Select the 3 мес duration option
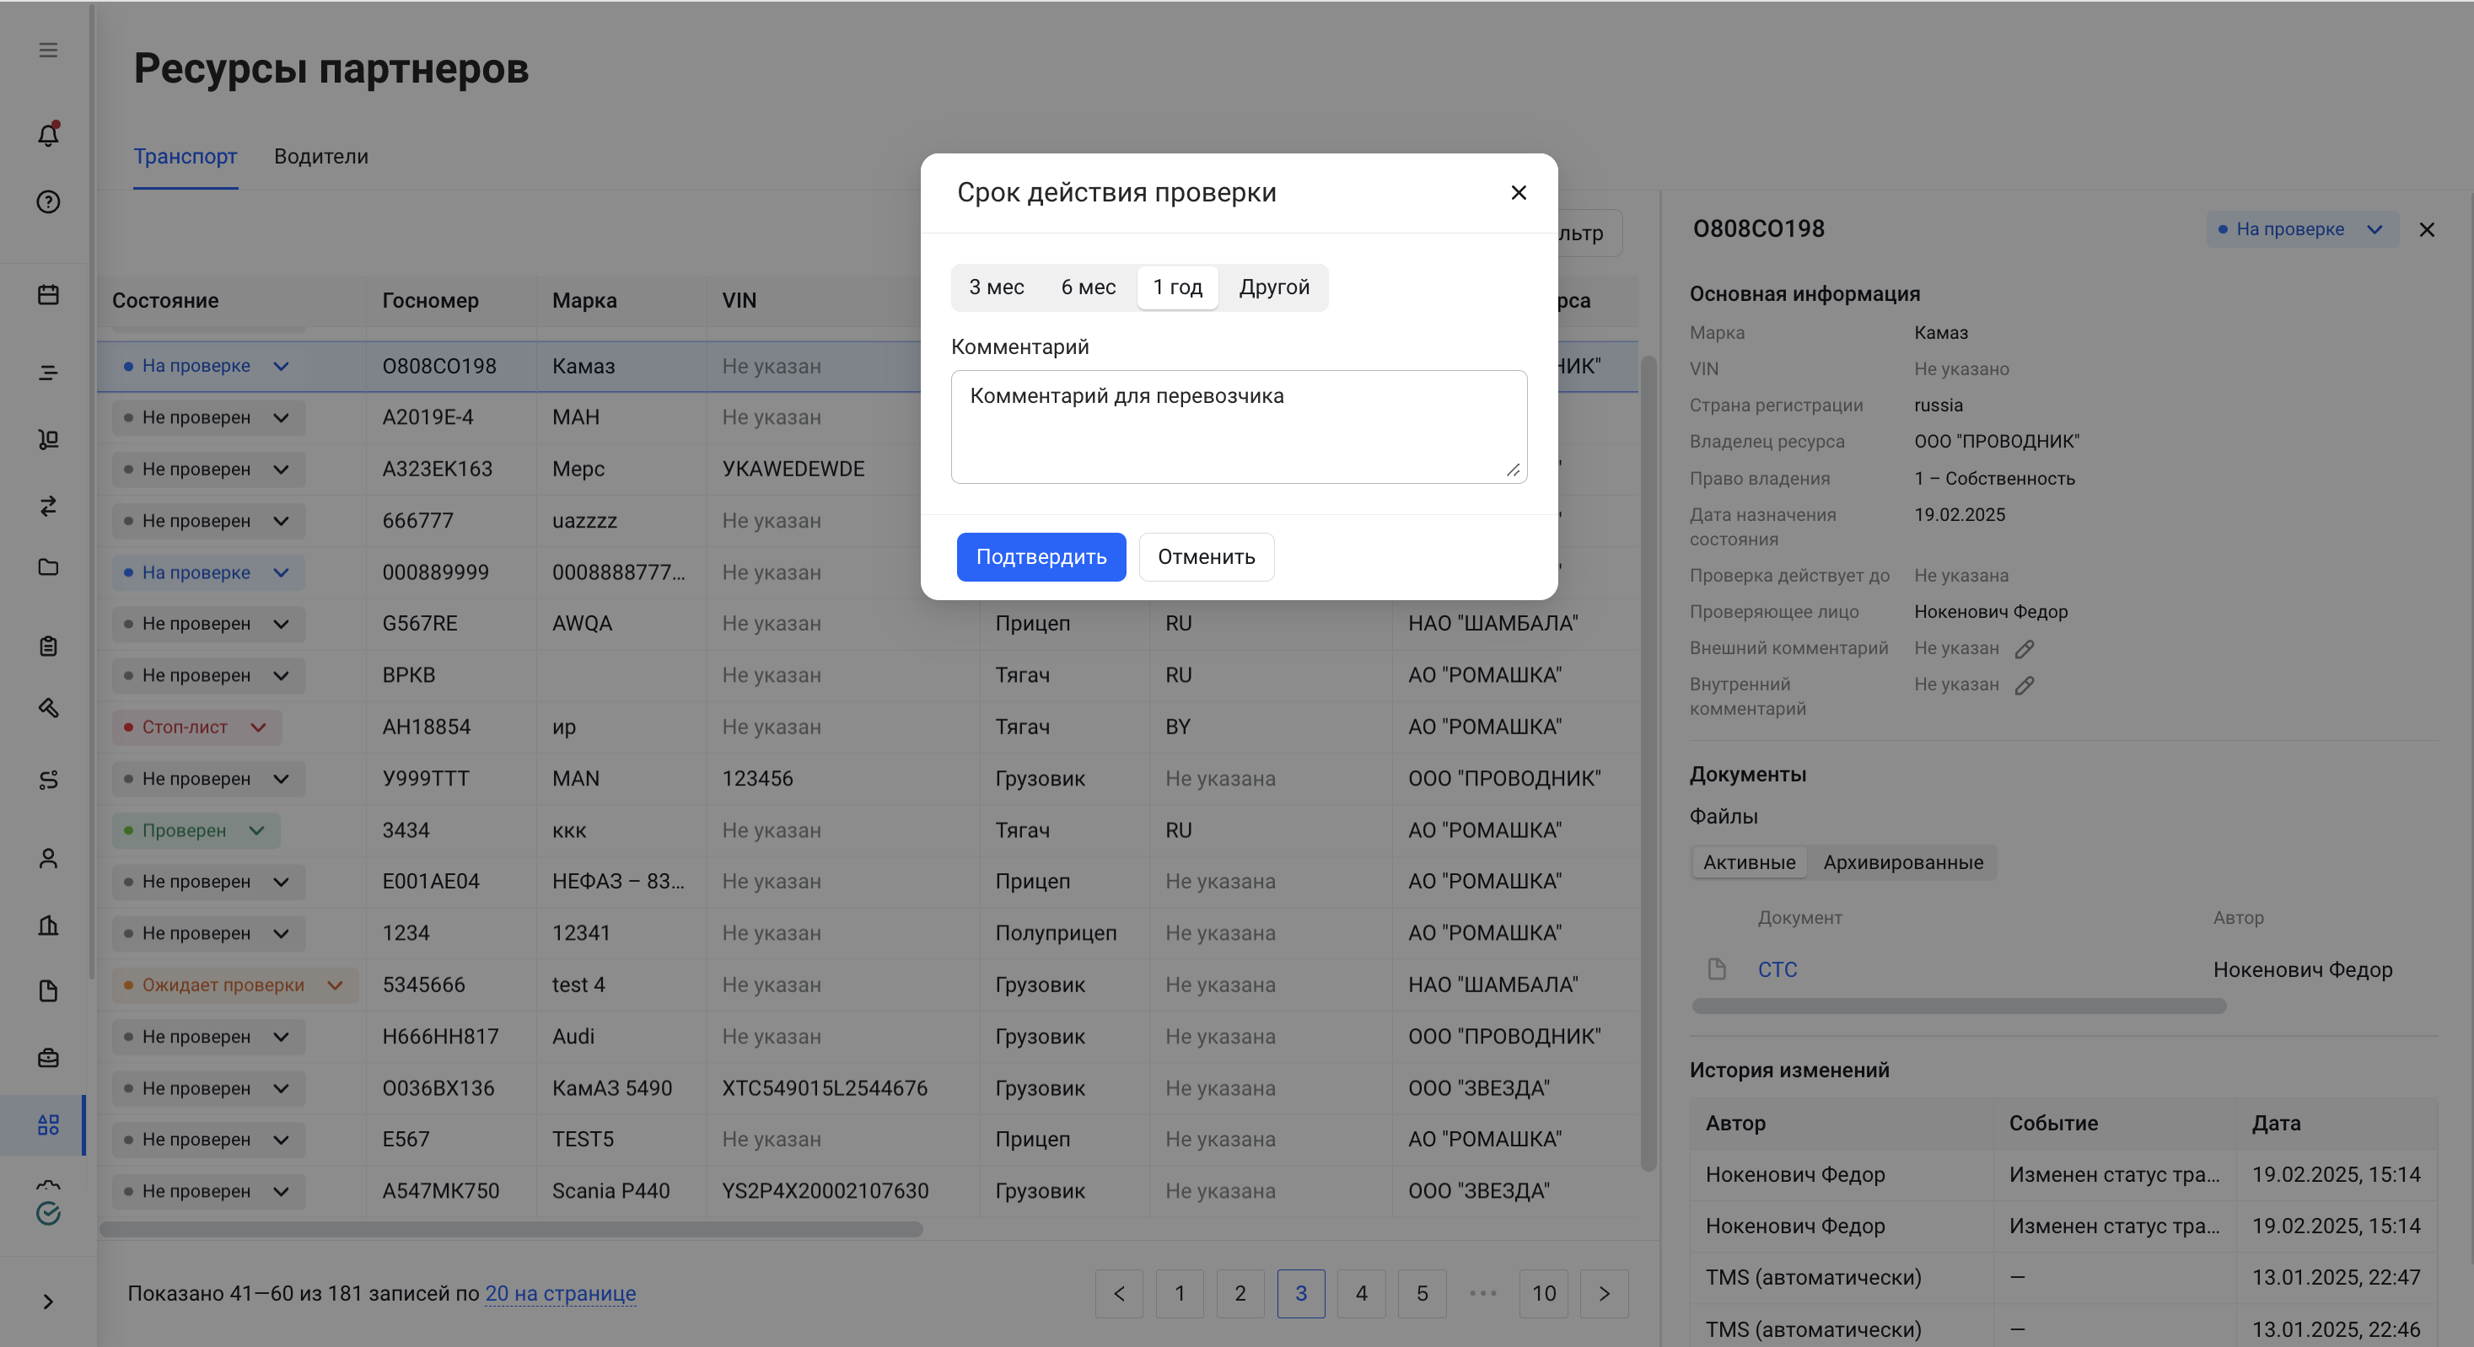 (x=996, y=287)
